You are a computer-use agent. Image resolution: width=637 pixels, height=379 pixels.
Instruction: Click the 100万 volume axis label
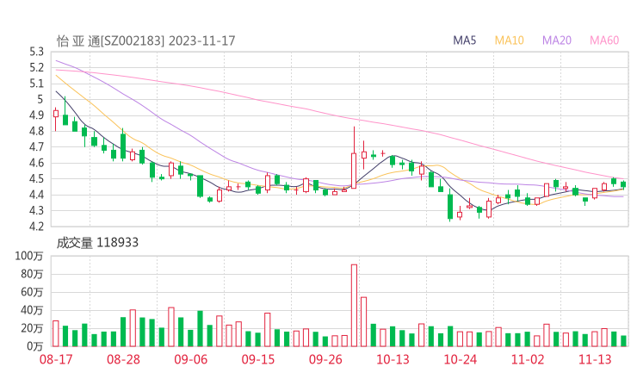(29, 256)
